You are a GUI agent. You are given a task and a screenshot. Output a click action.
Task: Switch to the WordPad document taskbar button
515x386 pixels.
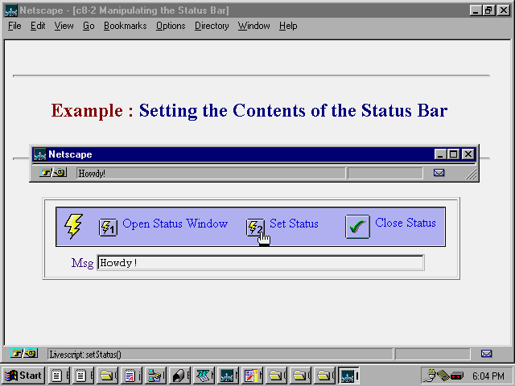point(133,376)
